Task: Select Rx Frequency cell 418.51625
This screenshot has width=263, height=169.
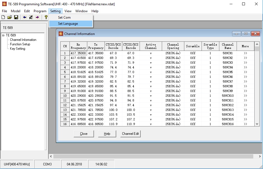Action: (78, 72)
